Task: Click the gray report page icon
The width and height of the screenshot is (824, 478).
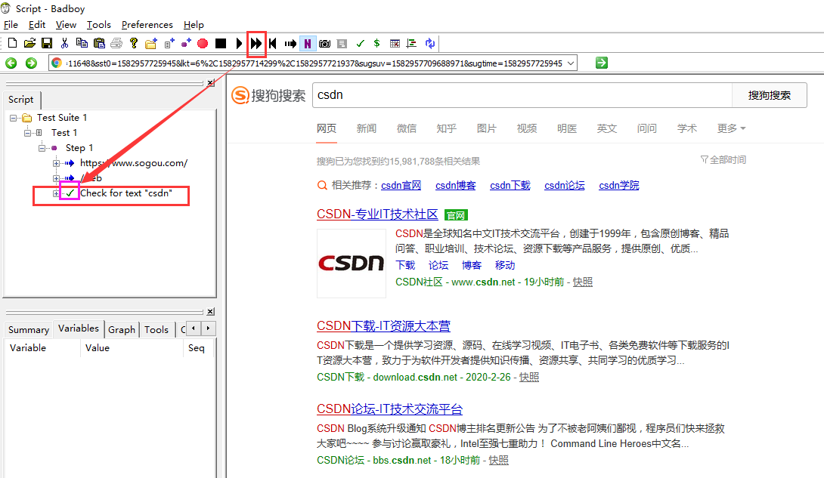Action: click(x=342, y=44)
